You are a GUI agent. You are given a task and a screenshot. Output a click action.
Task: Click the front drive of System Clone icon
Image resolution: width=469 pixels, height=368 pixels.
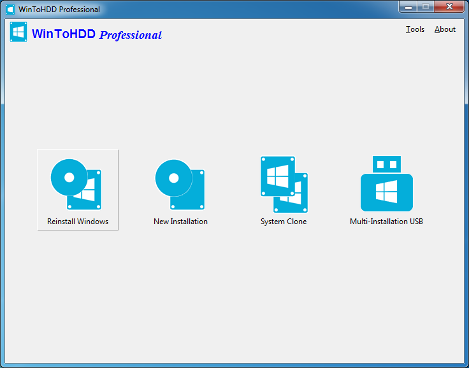(278, 176)
